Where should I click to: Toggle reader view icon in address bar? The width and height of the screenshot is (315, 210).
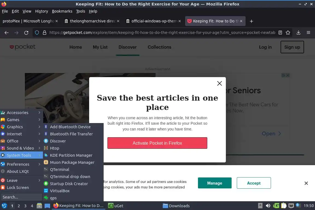coord(280,33)
